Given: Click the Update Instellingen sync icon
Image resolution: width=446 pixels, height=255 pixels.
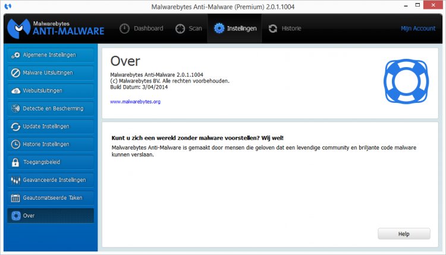Looking at the screenshot, I should 15,127.
